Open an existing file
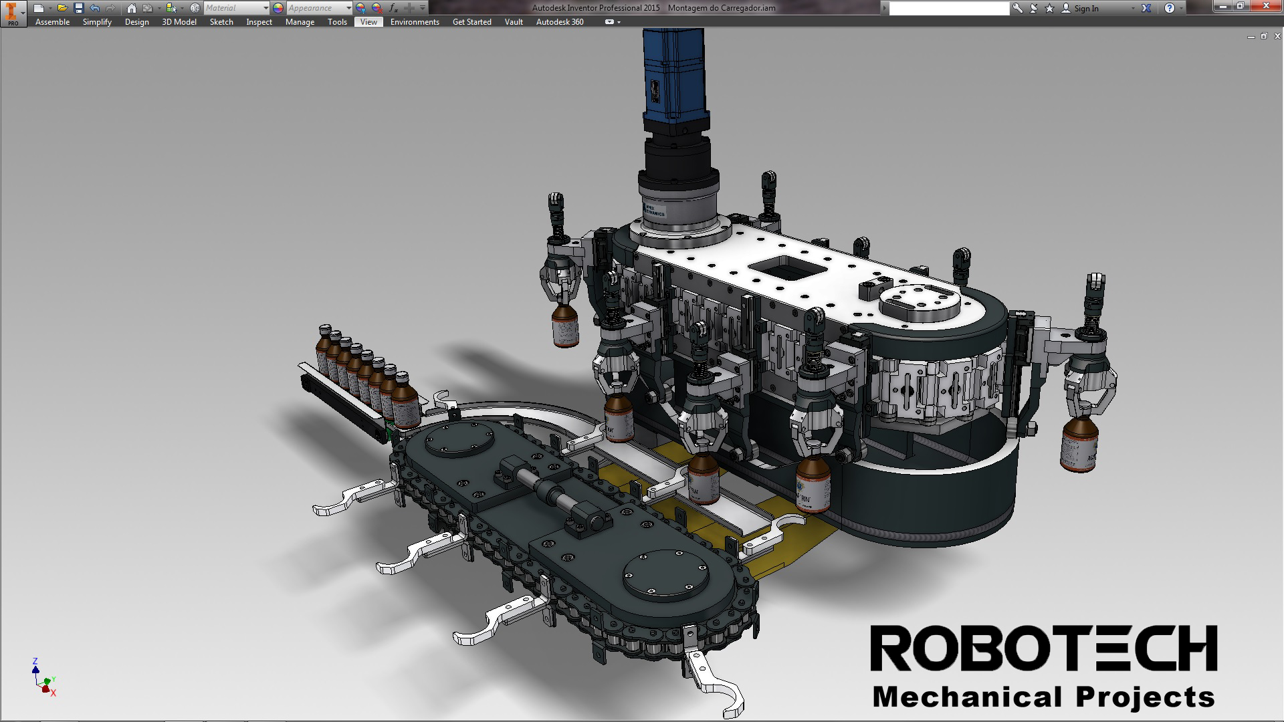The image size is (1284, 722). tap(62, 8)
